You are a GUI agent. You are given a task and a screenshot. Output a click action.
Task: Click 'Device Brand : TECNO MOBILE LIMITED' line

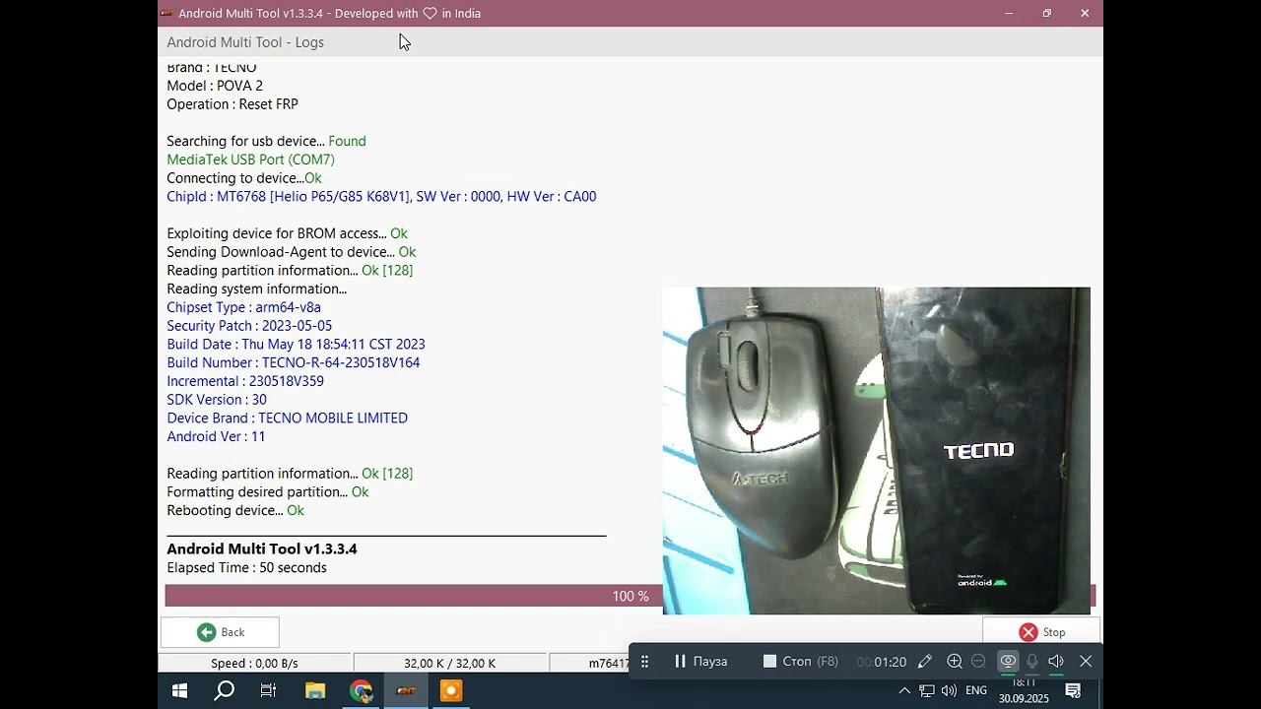pyautogui.click(x=287, y=419)
